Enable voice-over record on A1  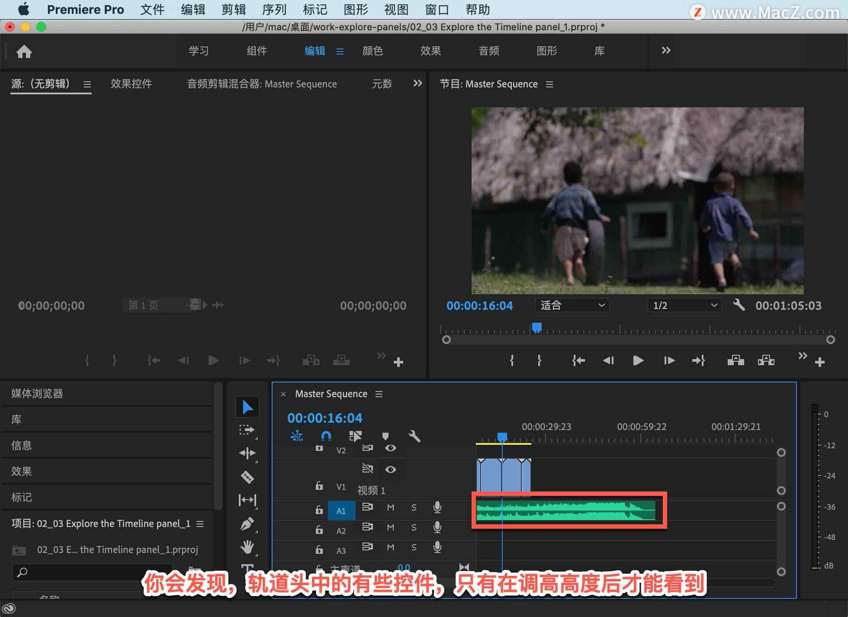click(x=437, y=507)
